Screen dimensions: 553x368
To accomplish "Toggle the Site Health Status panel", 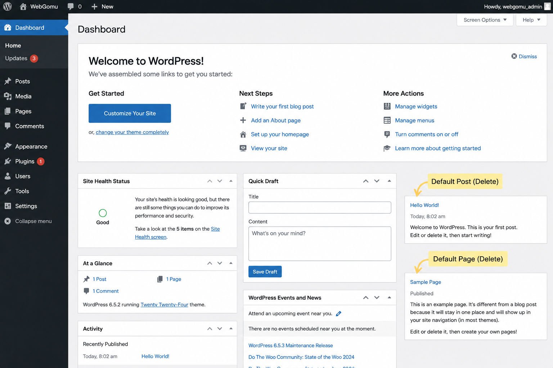I will pos(231,181).
